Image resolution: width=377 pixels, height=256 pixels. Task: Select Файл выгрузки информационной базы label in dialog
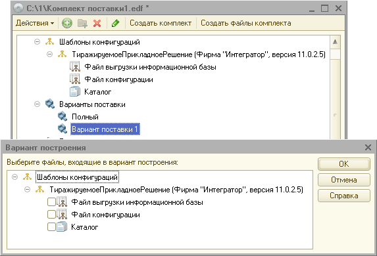[x=137, y=202]
